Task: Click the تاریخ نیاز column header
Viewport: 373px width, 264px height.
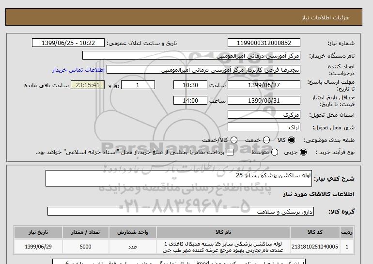Action: tap(38, 232)
